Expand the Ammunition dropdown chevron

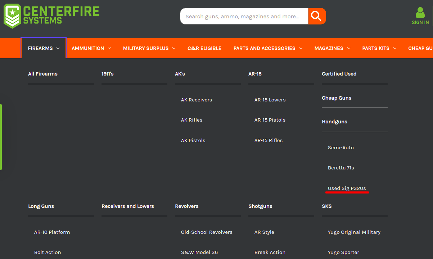click(109, 48)
